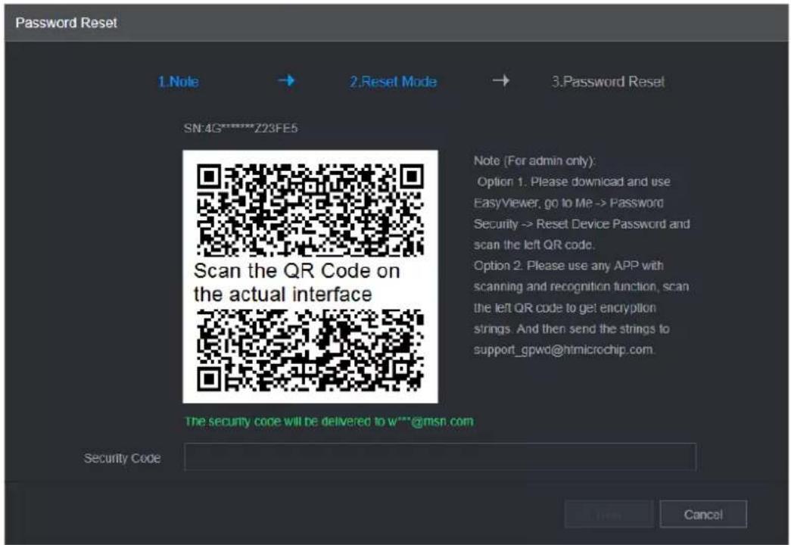Click the 'Option 1. Please download and use' line
The image size is (791, 545).
[x=574, y=182]
